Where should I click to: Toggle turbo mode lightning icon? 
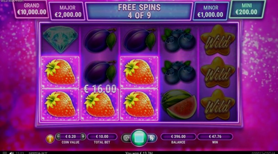[152, 138]
